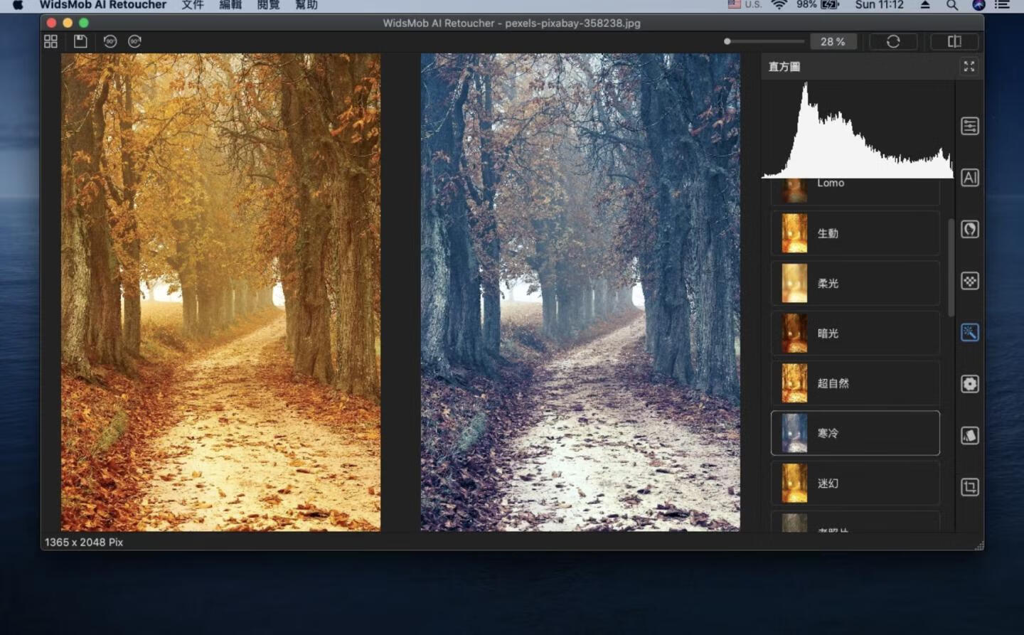Click the Sun 11:12 clock
Image resolution: width=1024 pixels, height=635 pixels.
[x=880, y=5]
